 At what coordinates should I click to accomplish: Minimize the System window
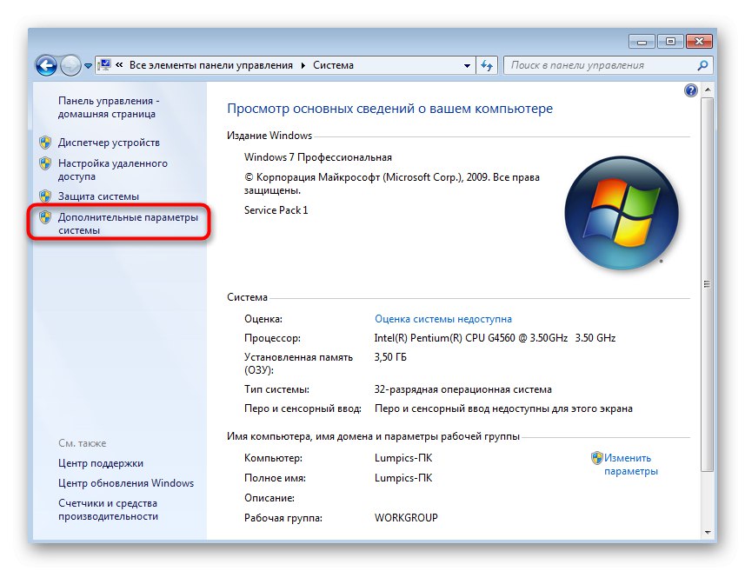tap(642, 42)
